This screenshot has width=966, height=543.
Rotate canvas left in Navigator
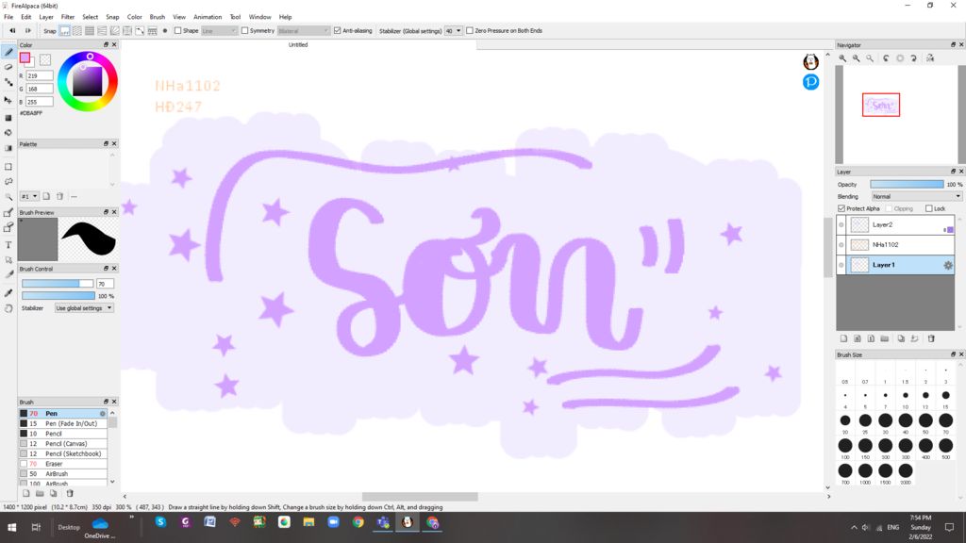[886, 58]
